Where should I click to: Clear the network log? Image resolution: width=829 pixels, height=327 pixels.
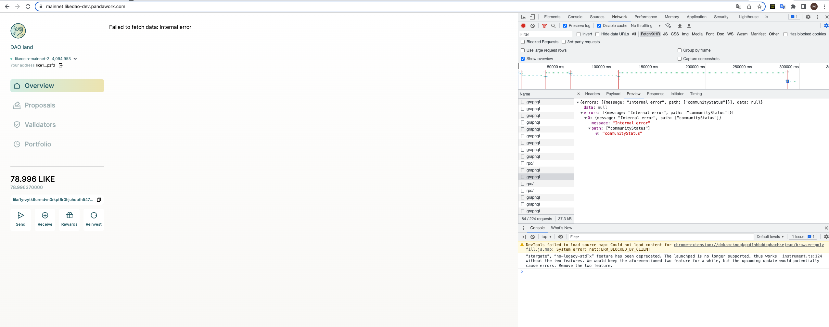[x=532, y=26]
